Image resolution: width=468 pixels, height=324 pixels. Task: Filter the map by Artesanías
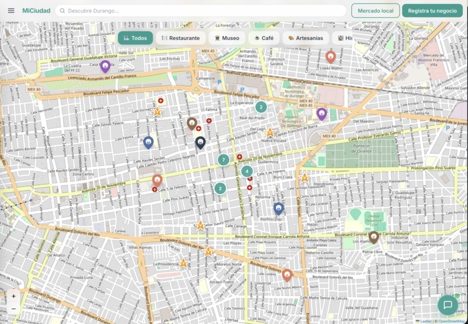click(x=305, y=38)
